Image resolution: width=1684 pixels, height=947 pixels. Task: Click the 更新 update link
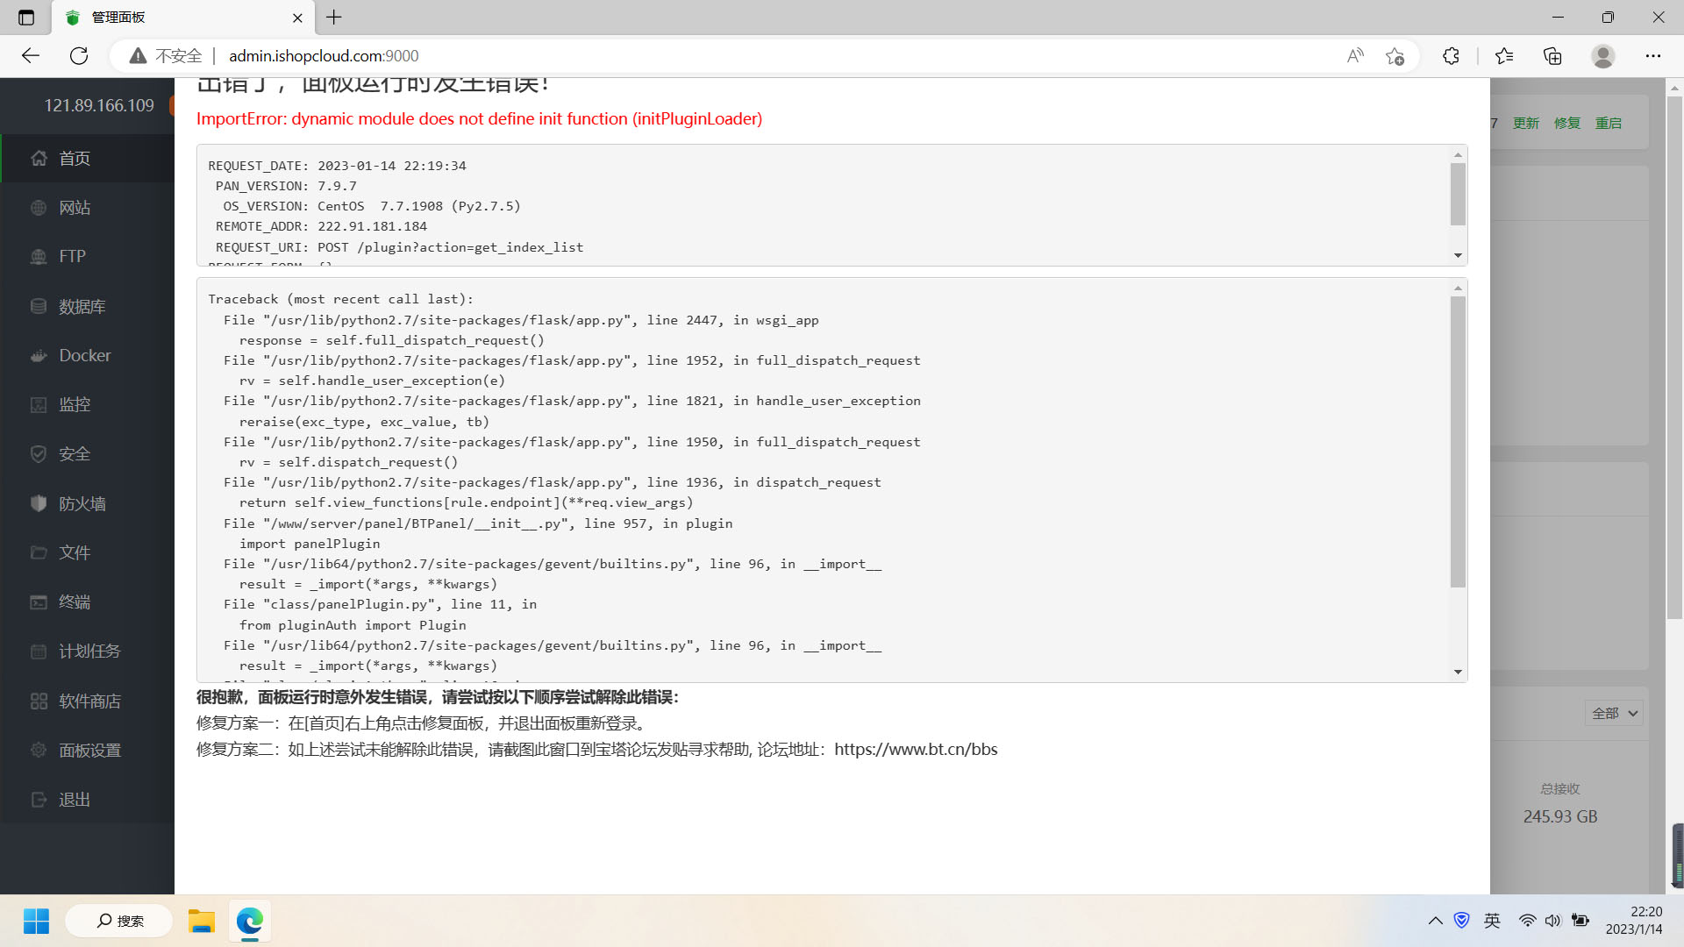1526,123
